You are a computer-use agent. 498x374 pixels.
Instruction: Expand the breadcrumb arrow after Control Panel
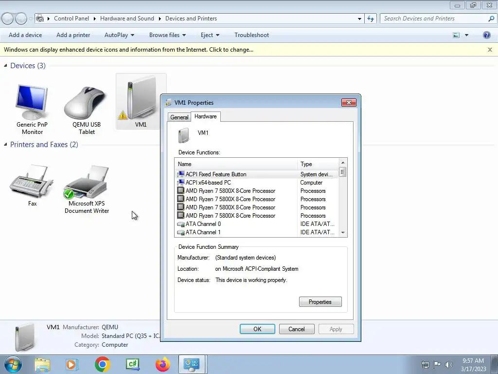(x=95, y=19)
